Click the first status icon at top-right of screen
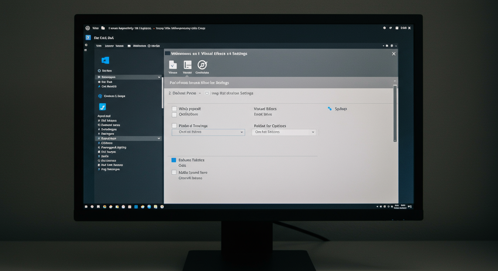Image resolution: width=498 pixels, height=271 pixels. 384,28
